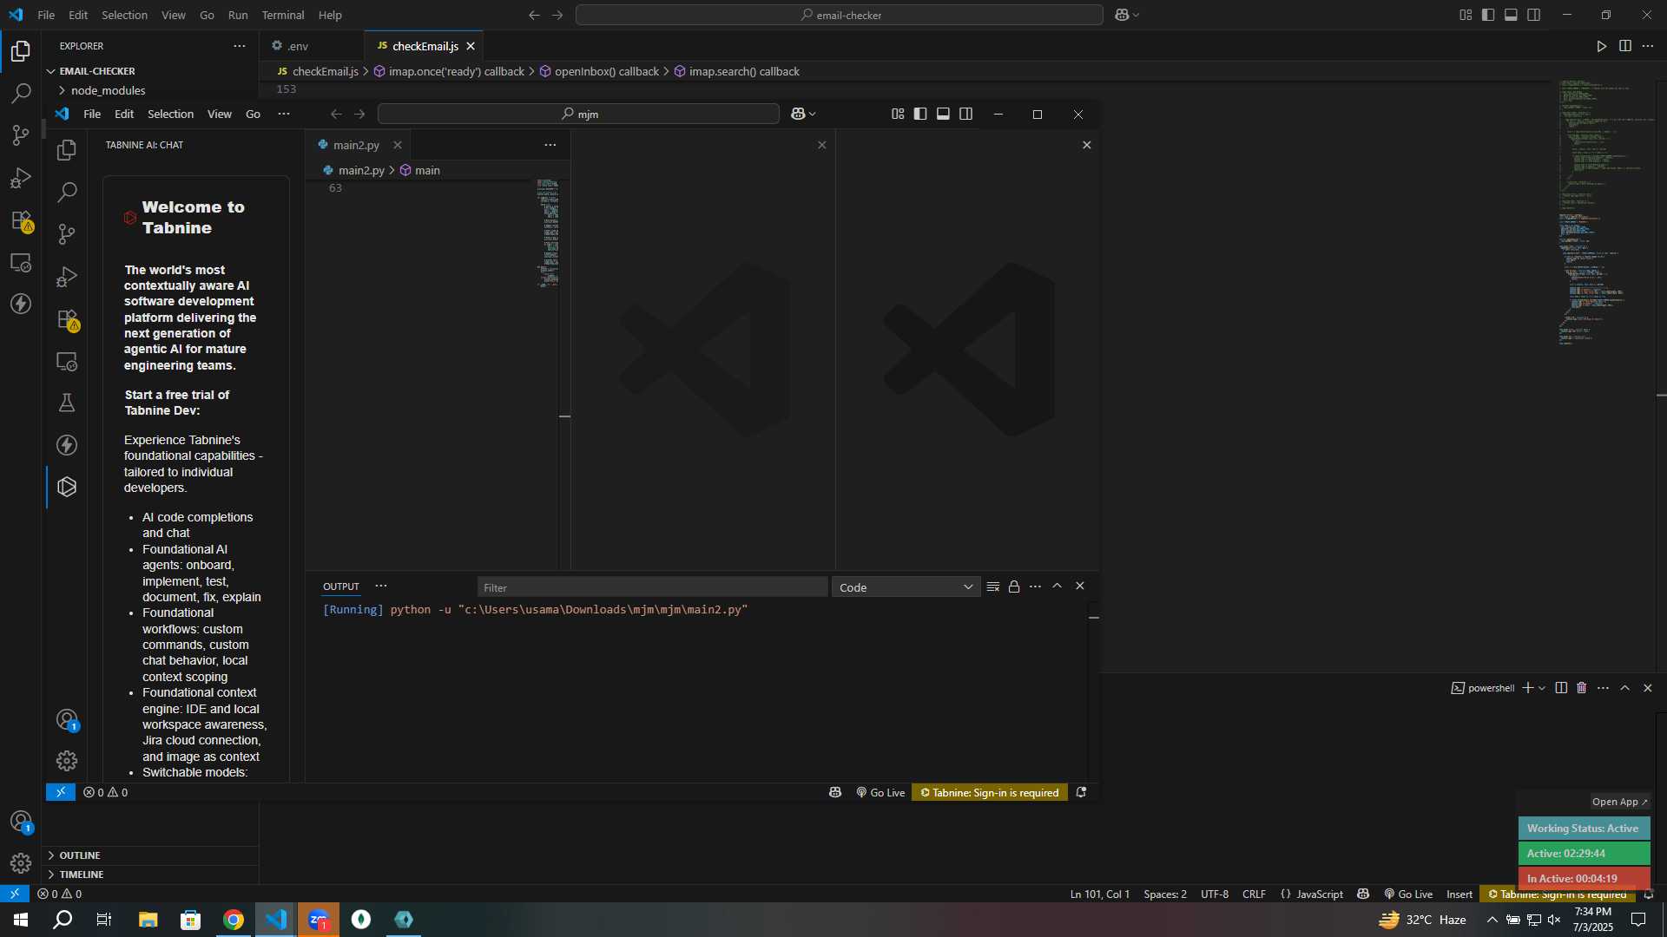Screen dimensions: 1667x937
Task: Customize layout in back window
Action: pos(1466,15)
